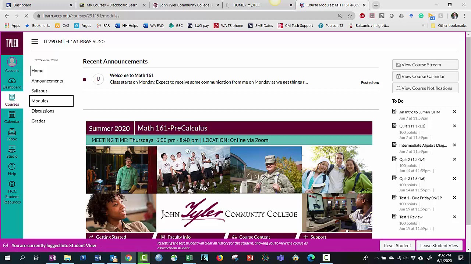The image size is (471, 264).
Task: Leave Student View
Action: pyautogui.click(x=439, y=246)
